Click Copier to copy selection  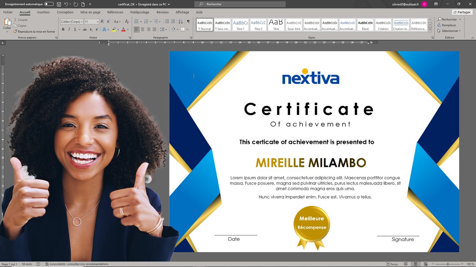click(20, 26)
